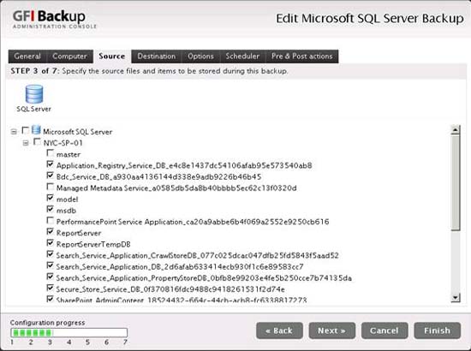Open the Scheduler tab
Screen dimensions: 471x351
point(242,57)
